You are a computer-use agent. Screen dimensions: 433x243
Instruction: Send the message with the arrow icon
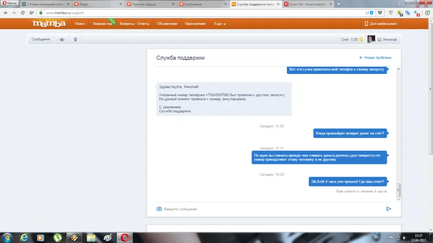(x=389, y=209)
